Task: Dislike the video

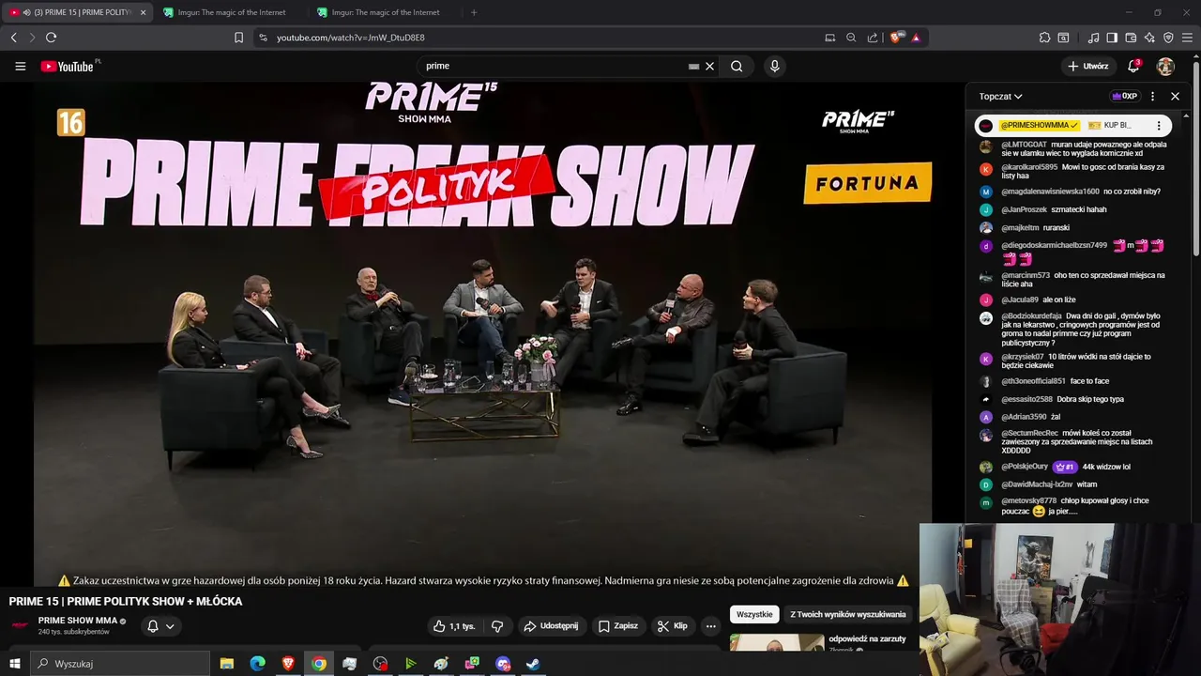Action: (497, 626)
